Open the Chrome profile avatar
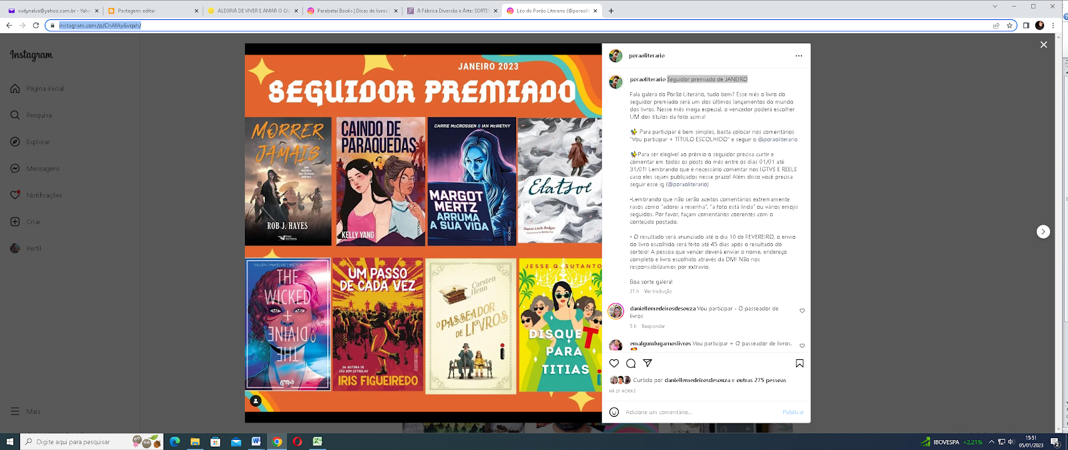Image resolution: width=1068 pixels, height=450 pixels. [x=1039, y=25]
